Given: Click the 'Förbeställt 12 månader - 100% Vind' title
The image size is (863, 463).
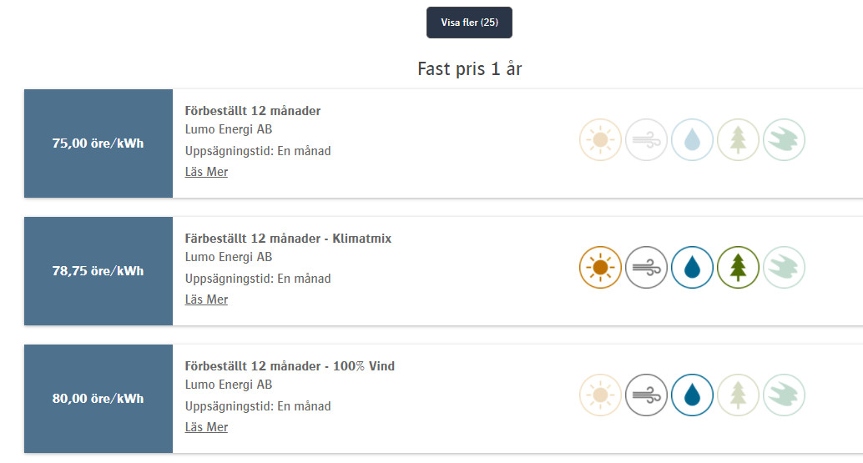Looking at the screenshot, I should 290,366.
